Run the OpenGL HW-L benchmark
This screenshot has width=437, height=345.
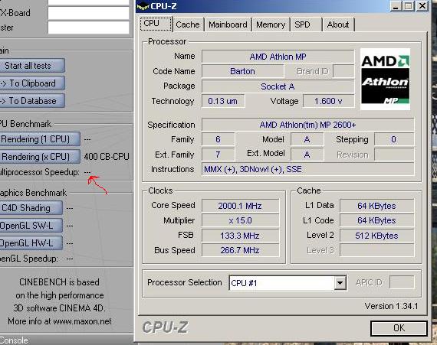point(31,243)
